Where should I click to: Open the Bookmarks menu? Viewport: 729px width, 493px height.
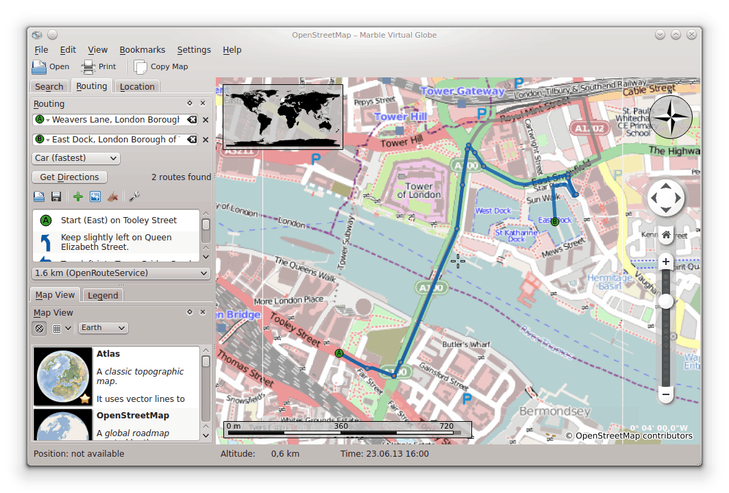(x=143, y=50)
